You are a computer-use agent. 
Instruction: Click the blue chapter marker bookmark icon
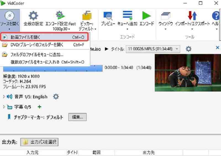9,117
